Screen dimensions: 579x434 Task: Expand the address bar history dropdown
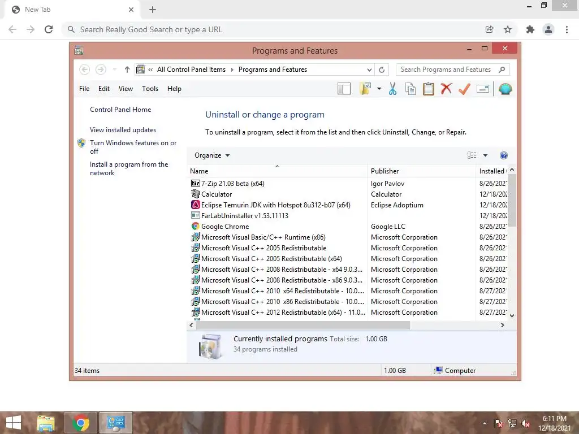[369, 70]
